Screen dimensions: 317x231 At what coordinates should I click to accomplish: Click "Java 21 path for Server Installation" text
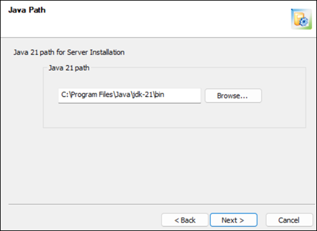pyautogui.click(x=69, y=53)
